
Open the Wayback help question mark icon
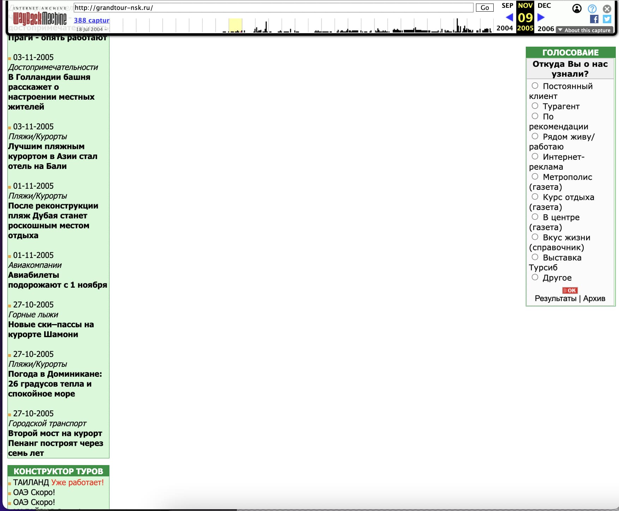[x=592, y=8]
